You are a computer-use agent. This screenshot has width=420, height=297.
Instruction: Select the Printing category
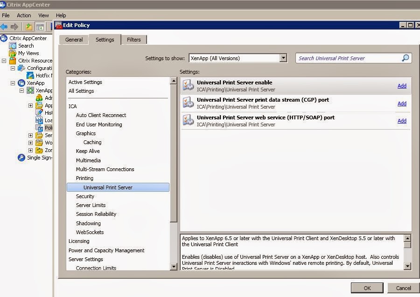click(x=84, y=178)
